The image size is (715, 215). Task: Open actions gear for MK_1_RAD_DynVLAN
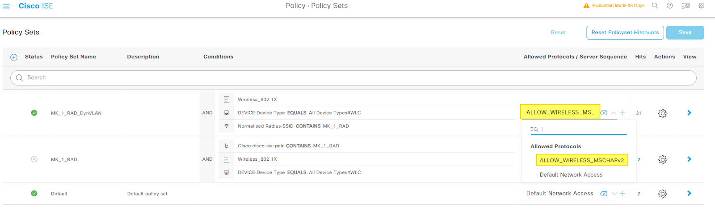coord(663,113)
